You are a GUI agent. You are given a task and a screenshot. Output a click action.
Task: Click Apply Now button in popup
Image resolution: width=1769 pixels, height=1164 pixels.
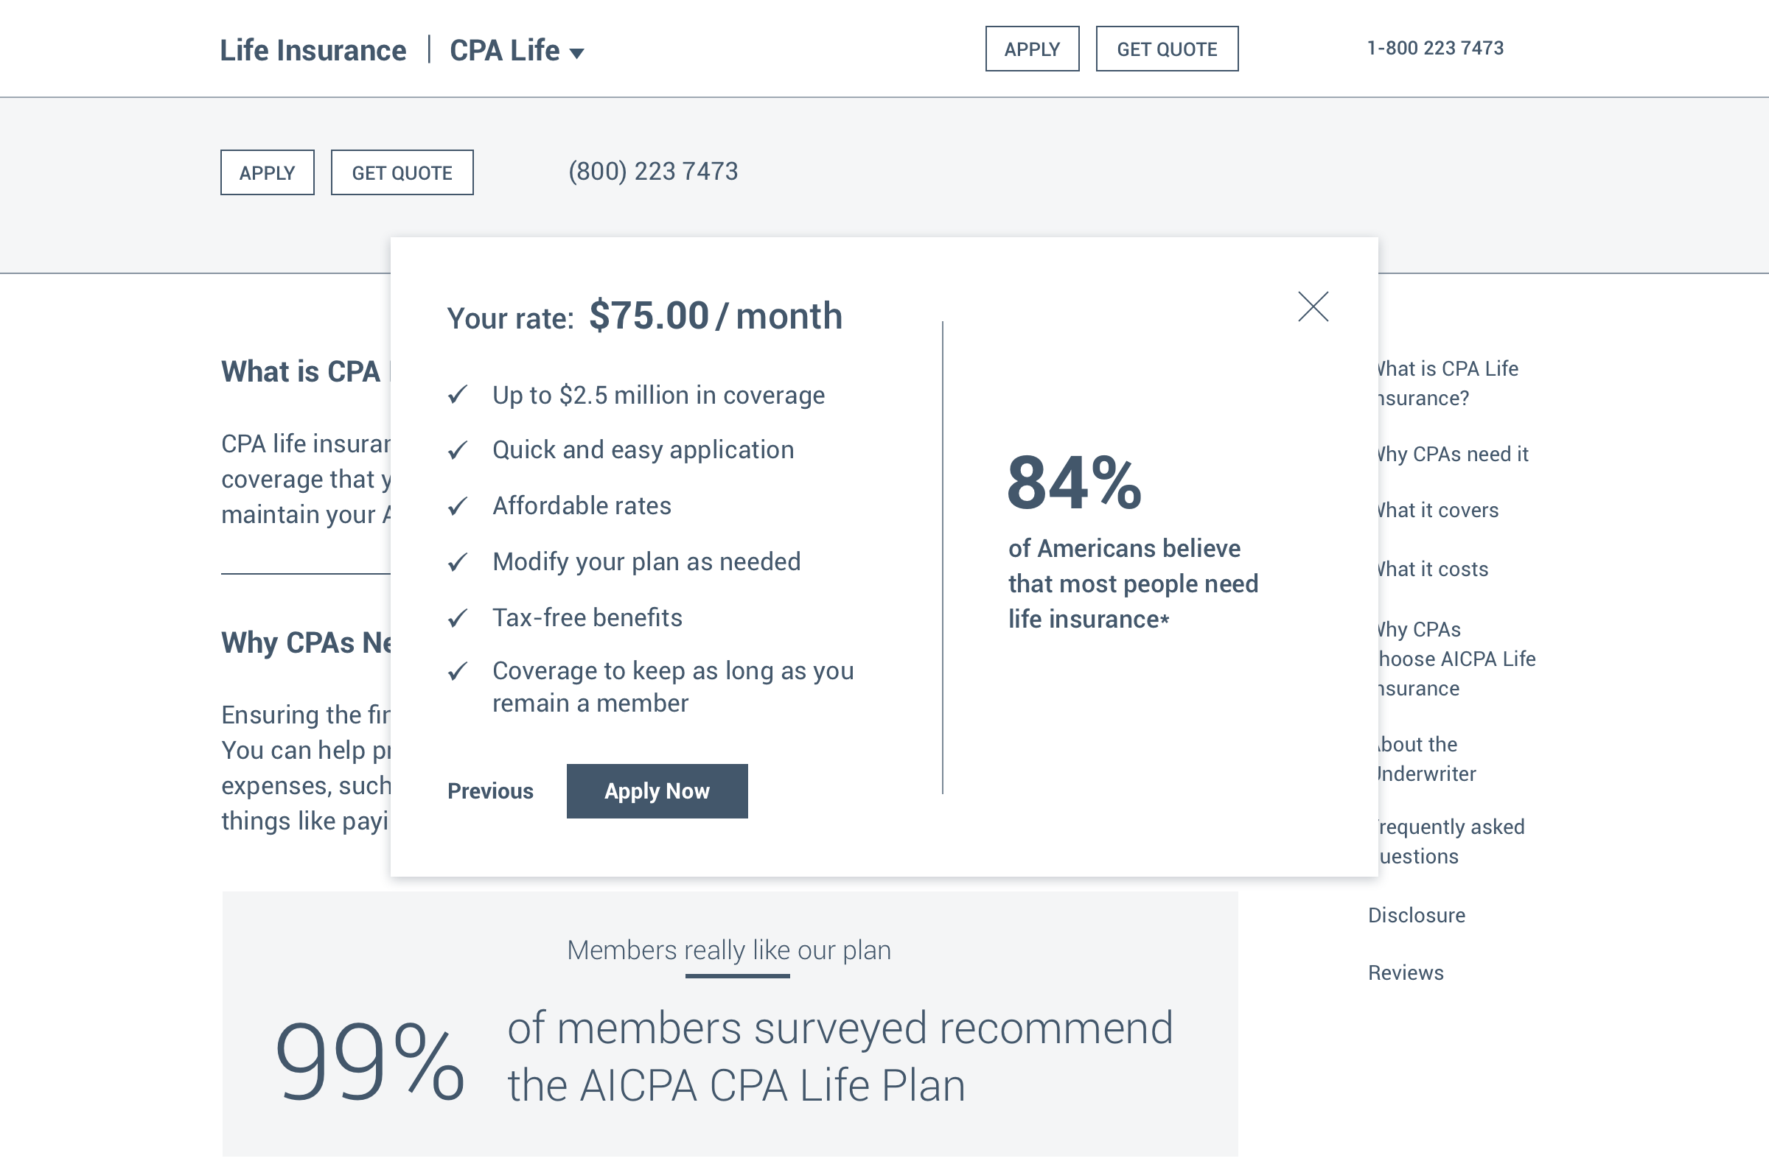(x=656, y=791)
